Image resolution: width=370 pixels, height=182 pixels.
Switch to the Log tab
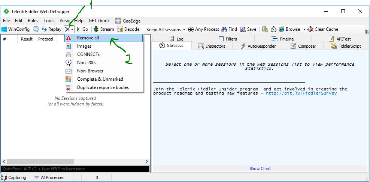tap(176, 39)
